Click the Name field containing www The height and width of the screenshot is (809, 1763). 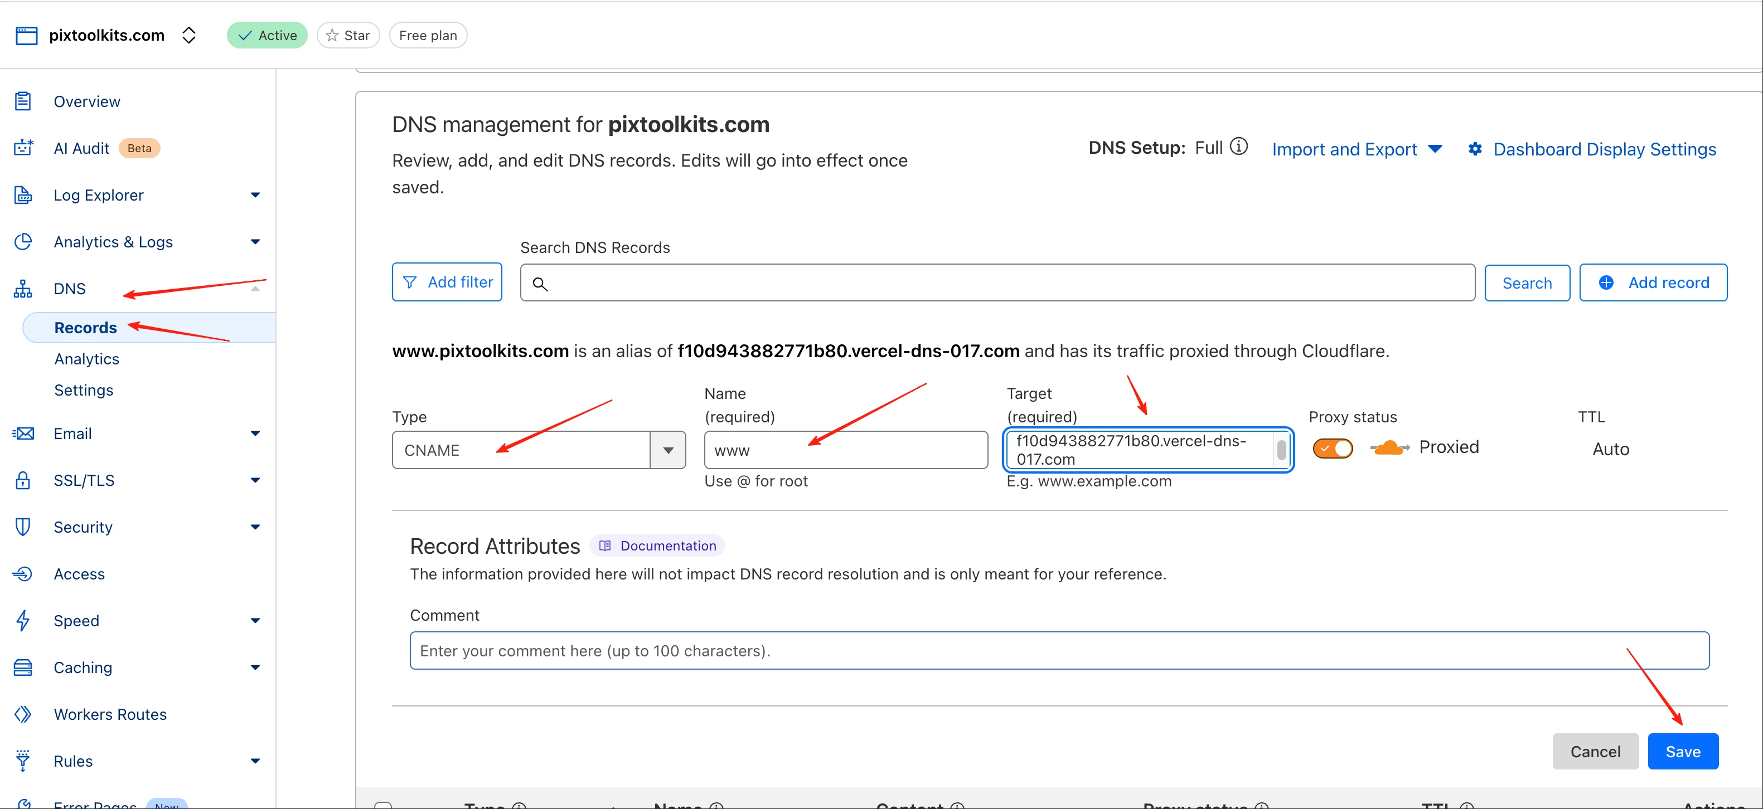(846, 450)
